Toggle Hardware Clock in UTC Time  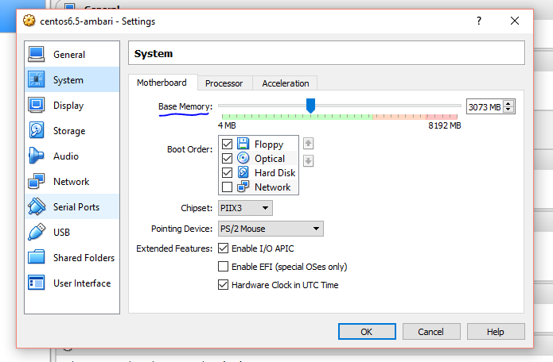click(x=223, y=285)
